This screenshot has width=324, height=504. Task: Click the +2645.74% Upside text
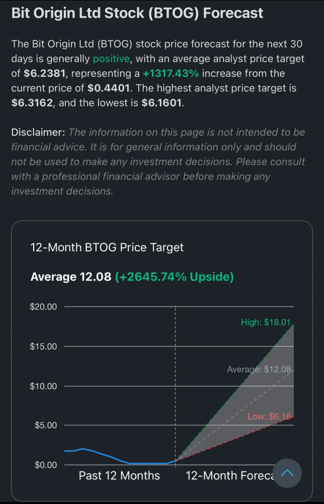[174, 277]
